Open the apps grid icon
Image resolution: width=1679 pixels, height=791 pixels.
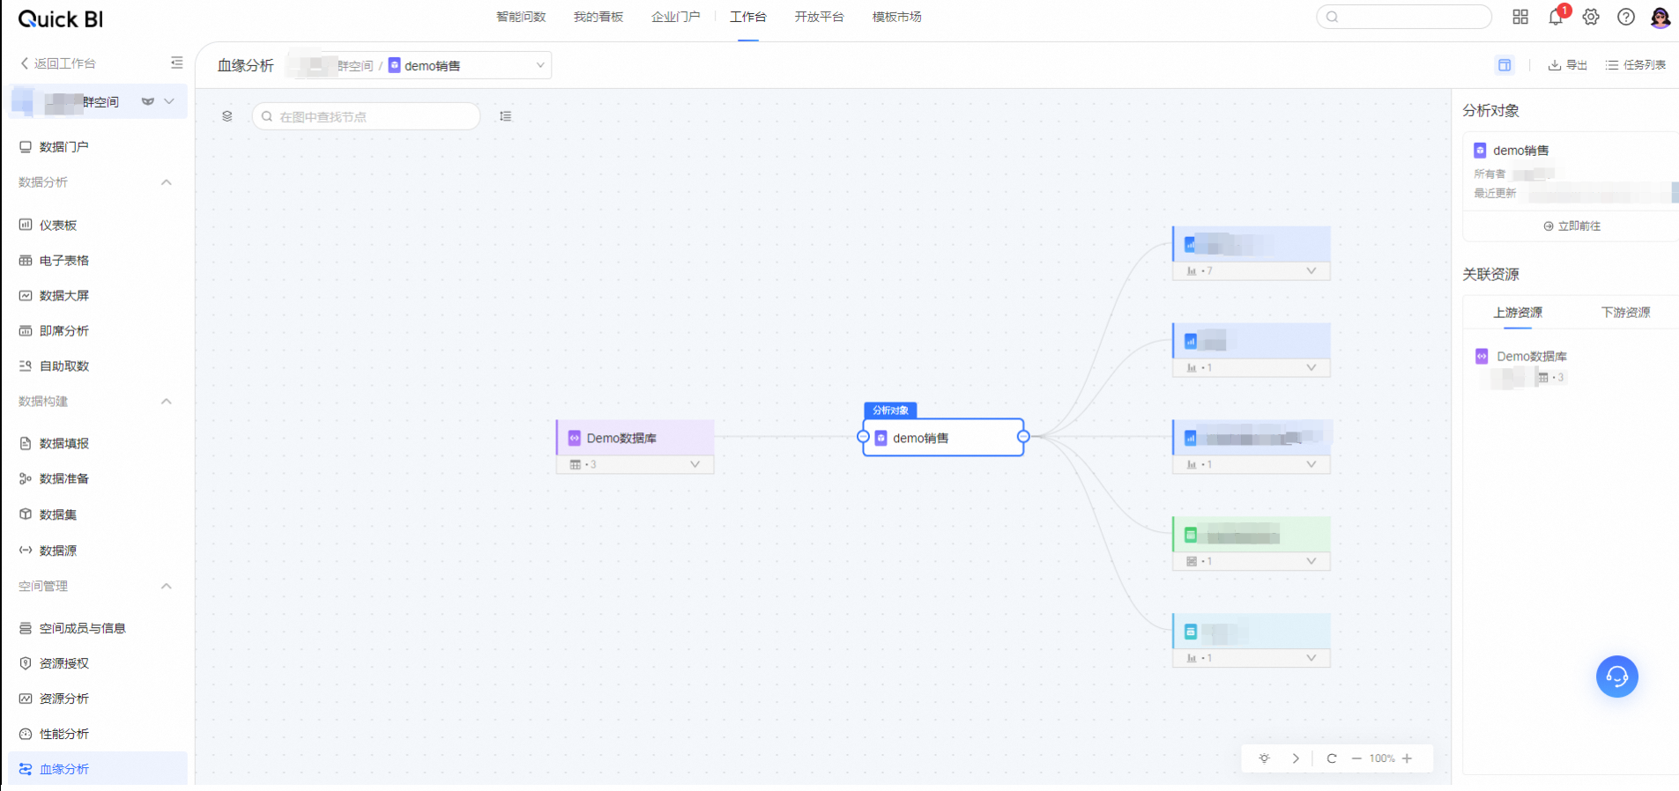point(1520,17)
